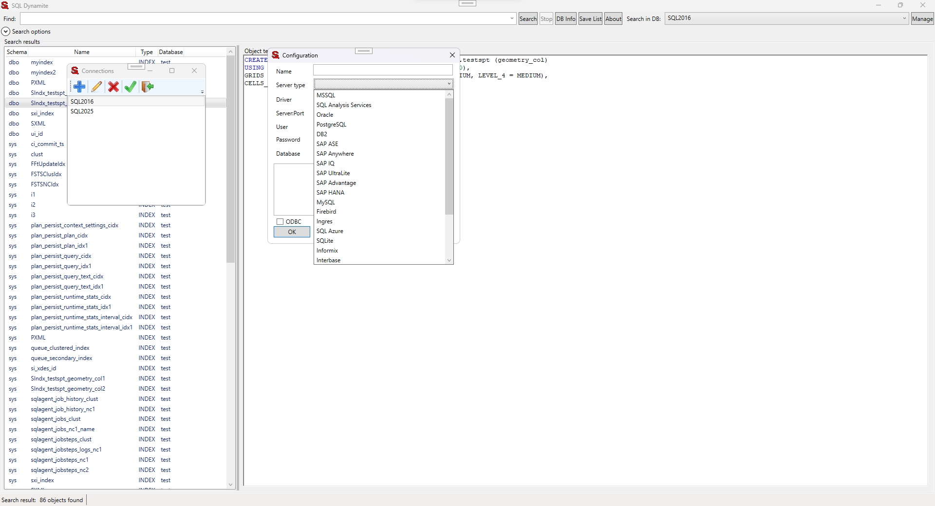
Task: Click the green checkmark icon in Connections
Action: click(x=130, y=87)
